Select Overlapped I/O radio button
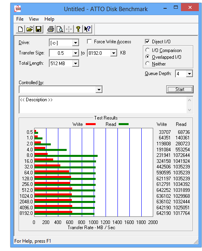Image resolution: width=202 pixels, height=251 pixels. pyautogui.click(x=148, y=57)
